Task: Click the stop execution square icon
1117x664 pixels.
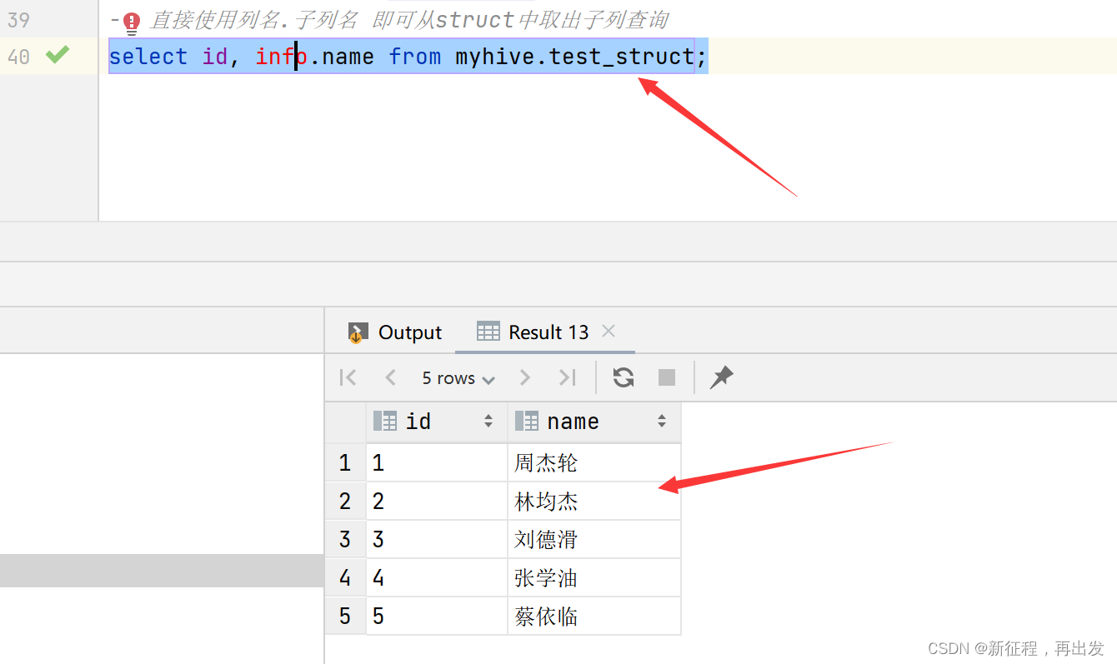Action: (667, 377)
